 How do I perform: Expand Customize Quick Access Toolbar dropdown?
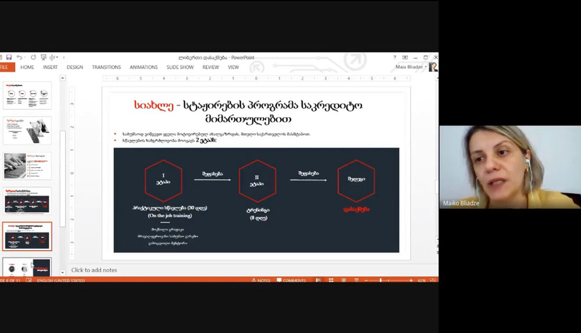[x=63, y=57]
